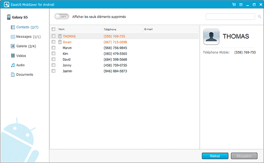Click the THOMAS contact avatar picture
The image size is (264, 163).
(211, 36)
